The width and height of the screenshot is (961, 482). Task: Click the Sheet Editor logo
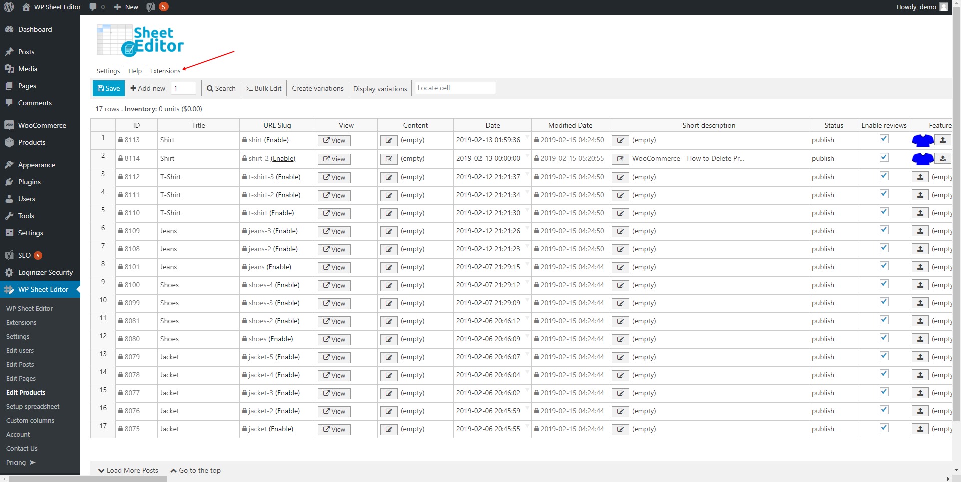tap(140, 41)
